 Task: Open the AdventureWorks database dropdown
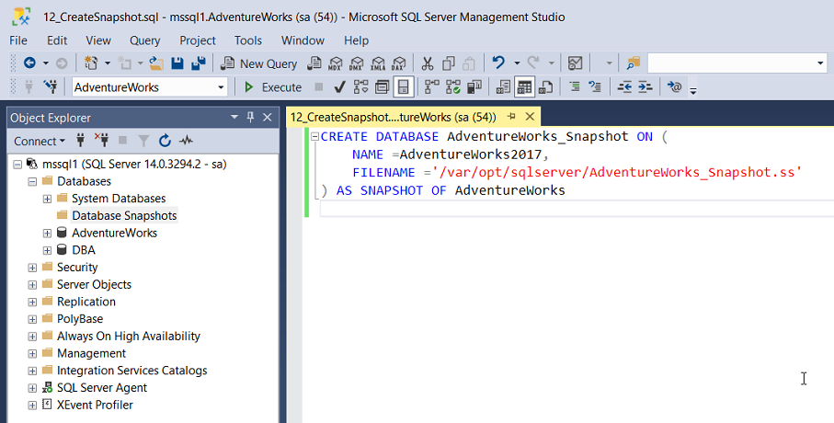click(221, 87)
